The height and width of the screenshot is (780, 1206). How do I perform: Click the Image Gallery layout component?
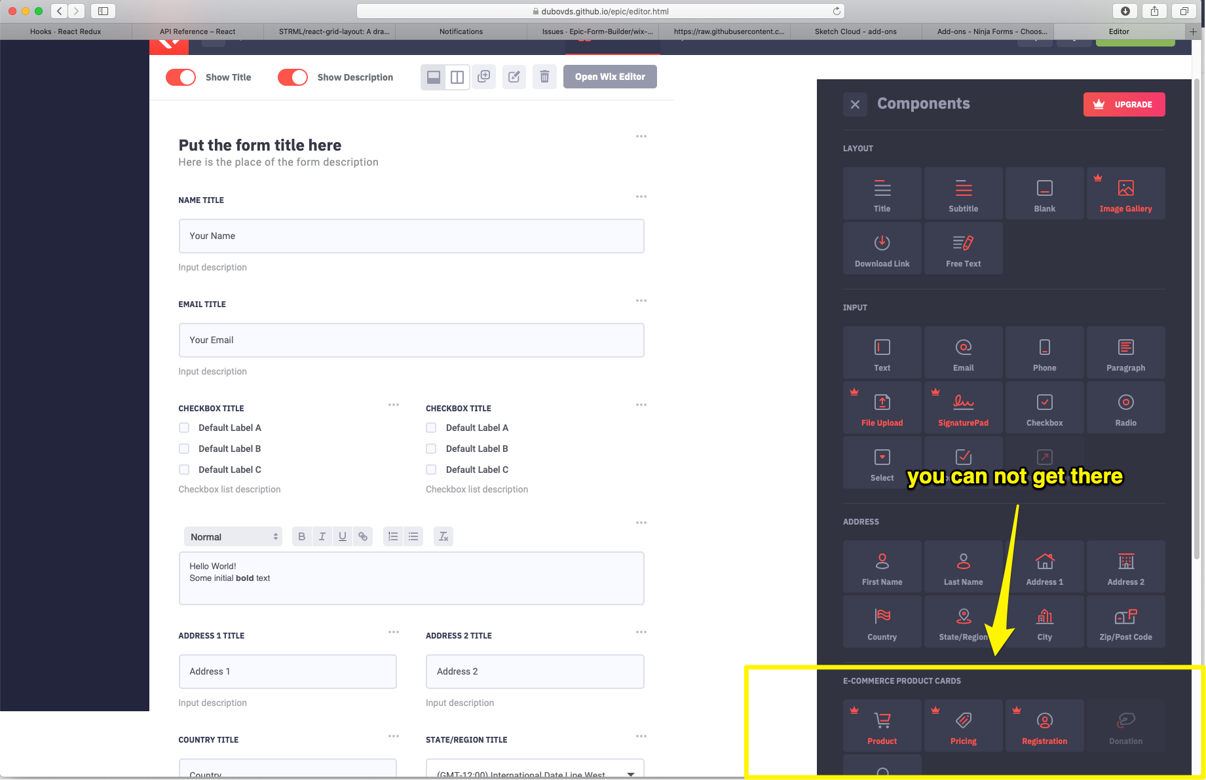point(1125,193)
